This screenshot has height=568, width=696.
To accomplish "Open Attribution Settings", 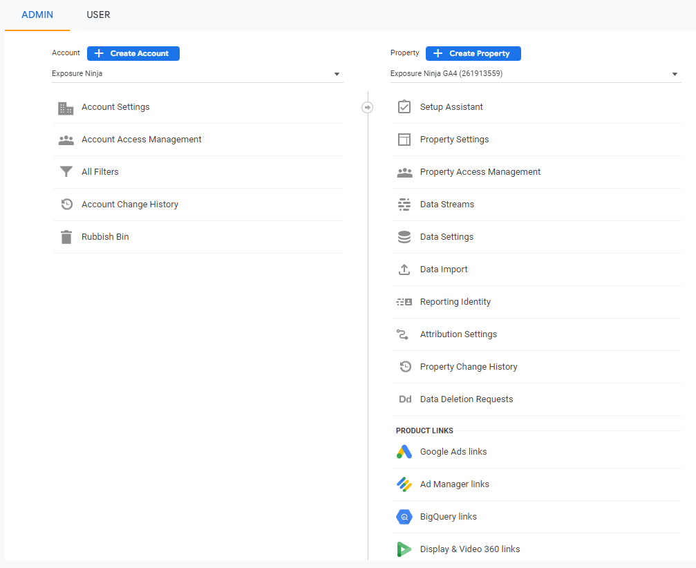I will (x=458, y=334).
